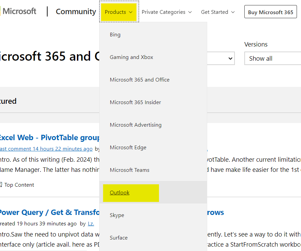The height and width of the screenshot is (251, 301).
Task: Open Outlook from the Products menu
Action: click(x=119, y=193)
